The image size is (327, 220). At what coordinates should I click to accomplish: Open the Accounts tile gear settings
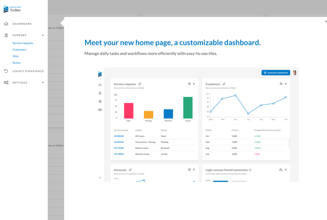189,170
